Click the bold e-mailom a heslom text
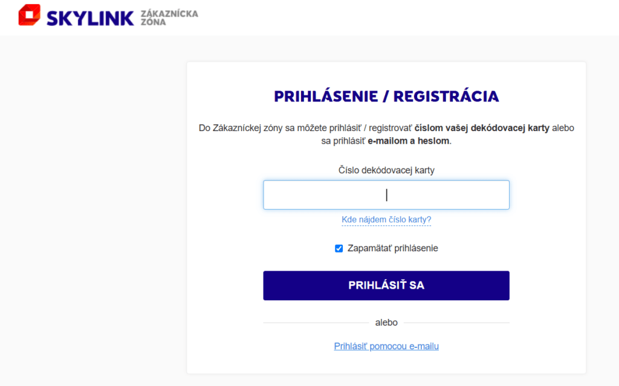The width and height of the screenshot is (619, 386). pos(409,141)
